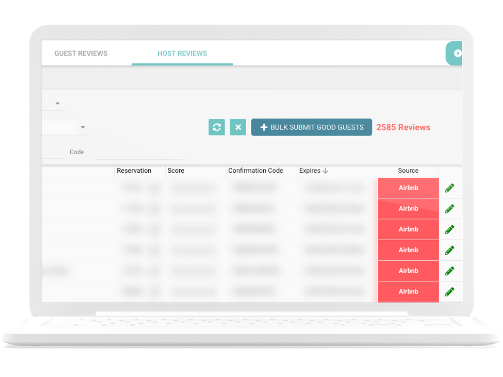Sort by the Reservation column header

coord(134,170)
